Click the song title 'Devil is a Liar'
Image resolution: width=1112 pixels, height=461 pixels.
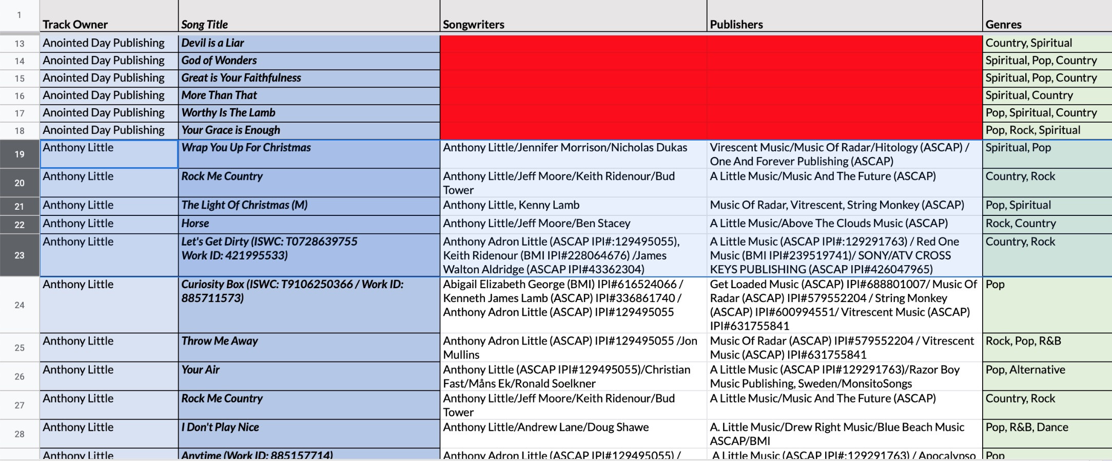coord(309,44)
